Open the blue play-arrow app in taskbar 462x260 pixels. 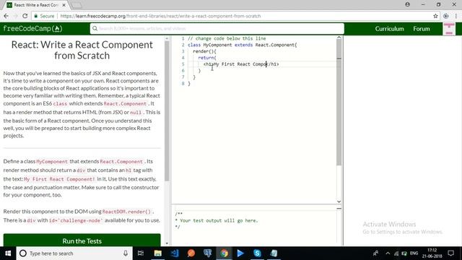240,253
